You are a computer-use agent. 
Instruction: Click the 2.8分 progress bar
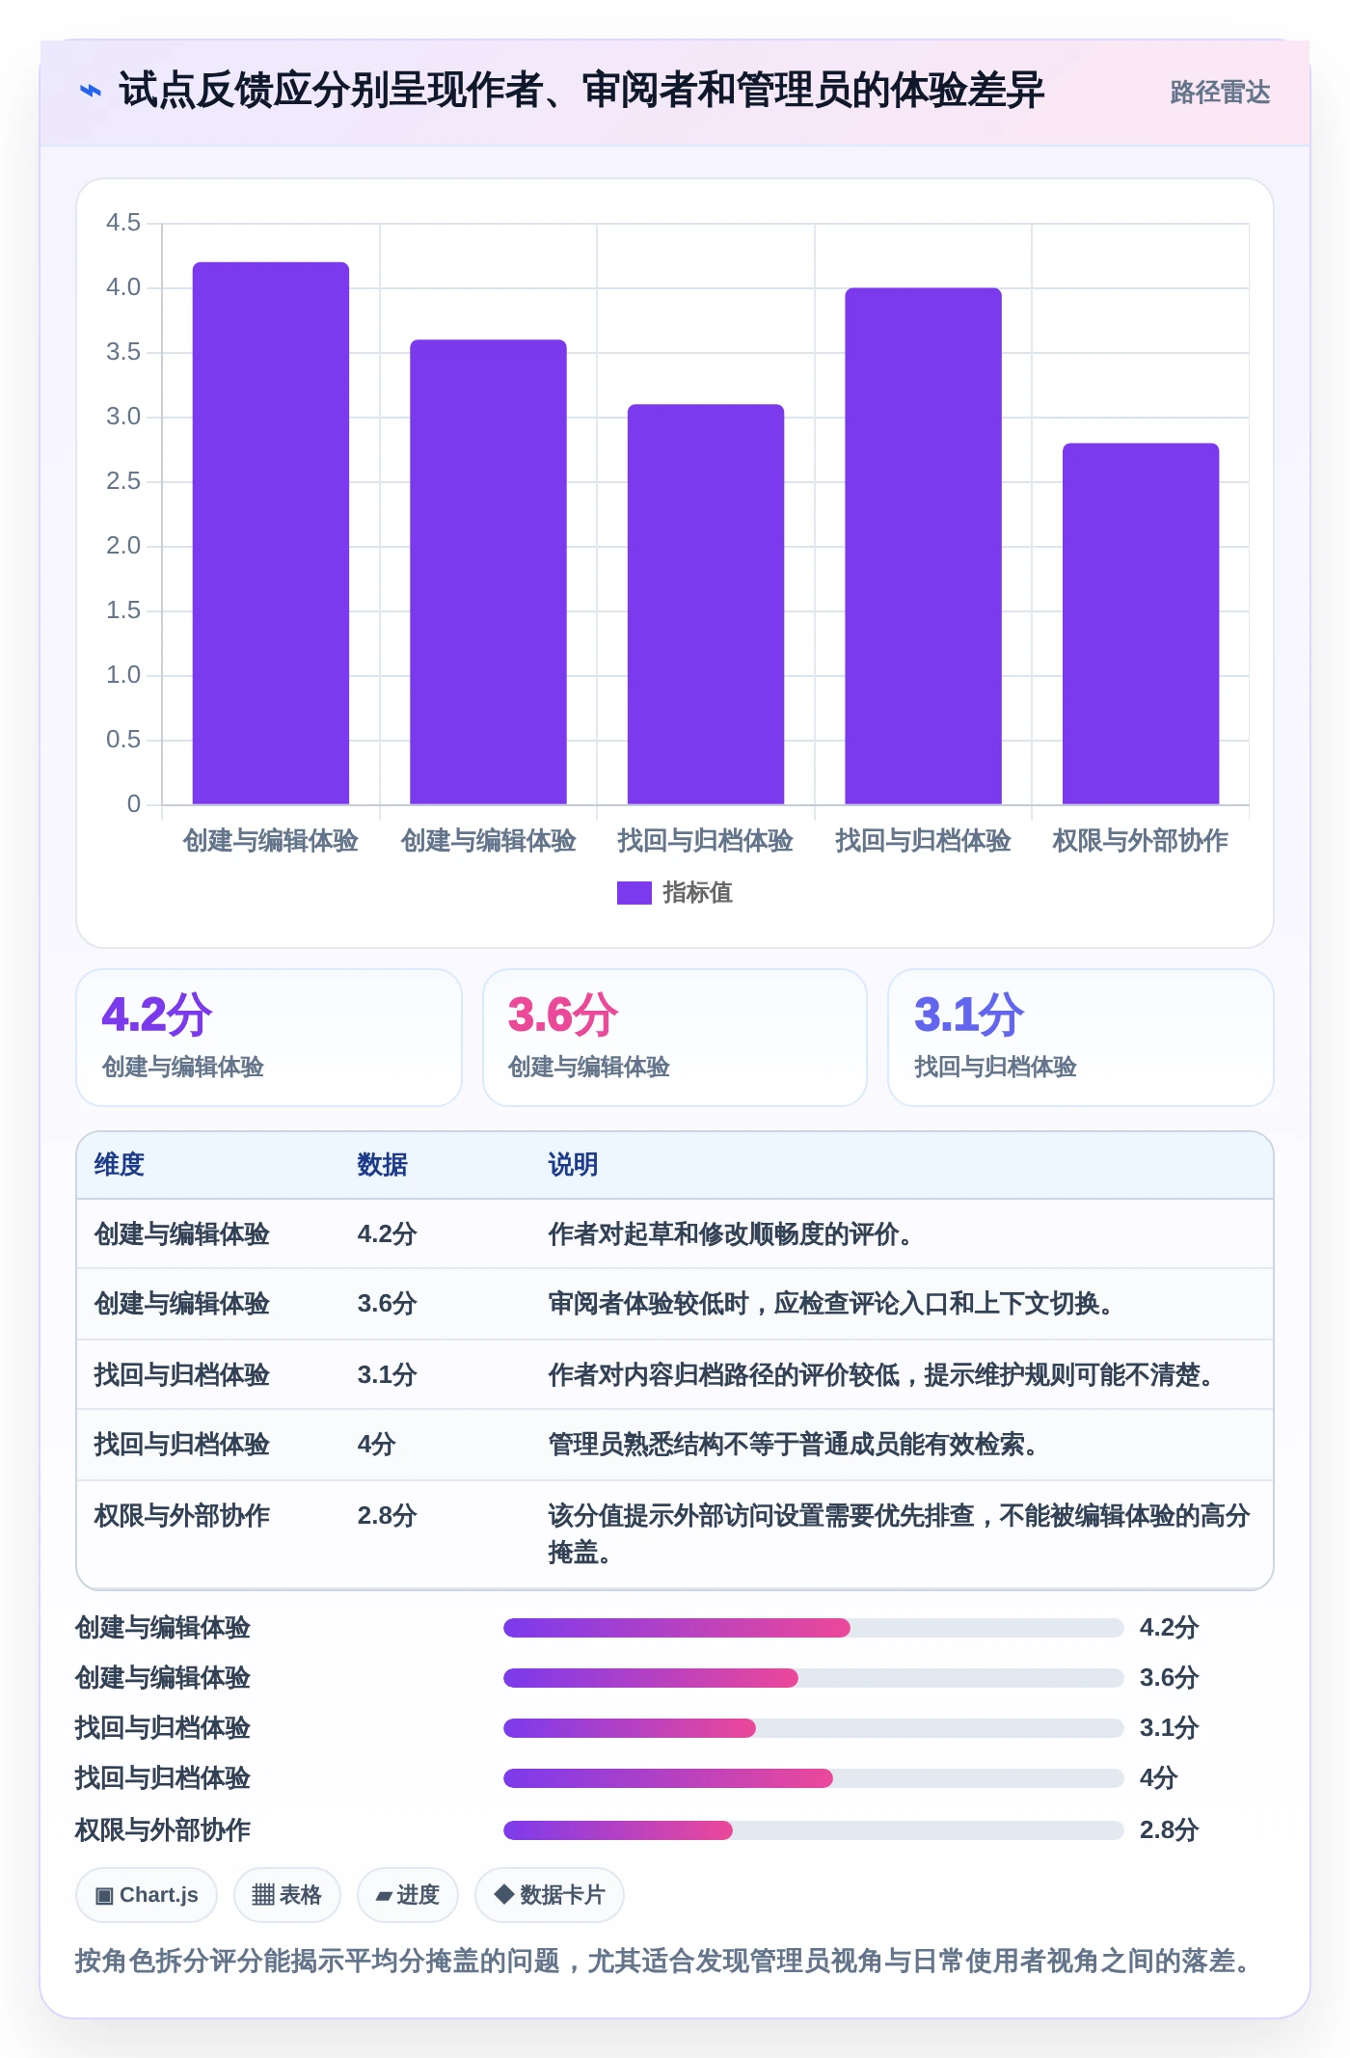[814, 1830]
